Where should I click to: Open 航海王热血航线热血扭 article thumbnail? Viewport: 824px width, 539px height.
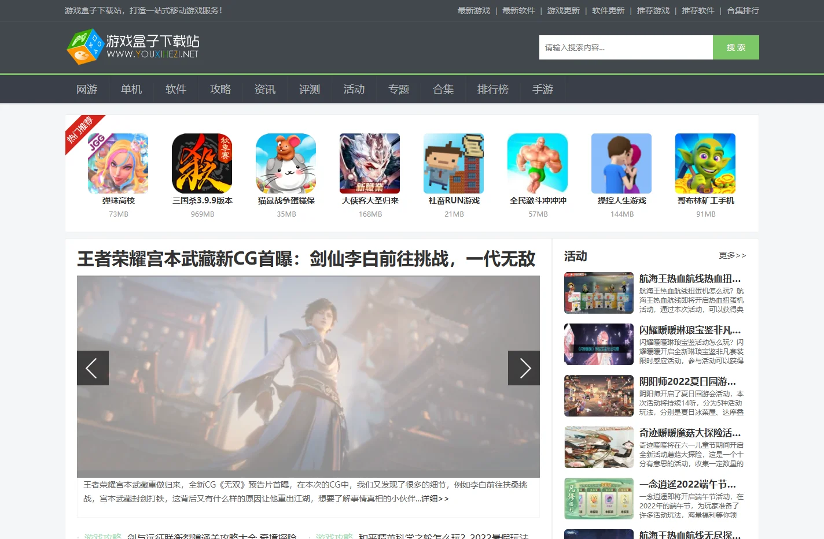(x=599, y=293)
